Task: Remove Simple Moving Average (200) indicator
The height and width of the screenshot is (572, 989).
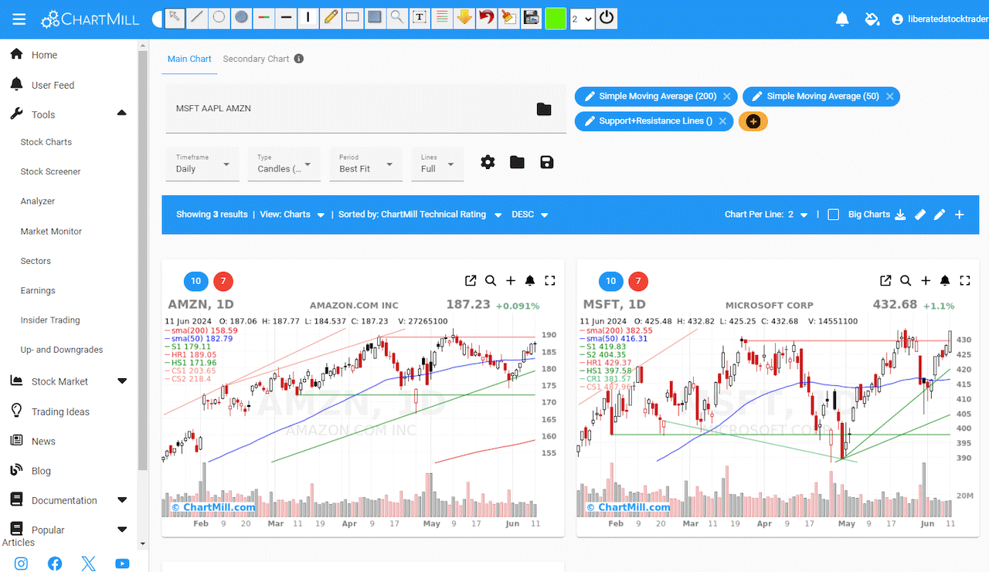Action: [x=726, y=96]
